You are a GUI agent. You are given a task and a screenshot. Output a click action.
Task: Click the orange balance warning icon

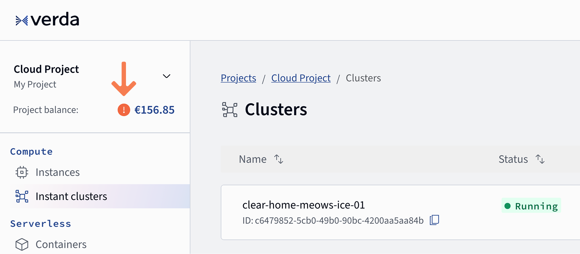[x=124, y=110]
